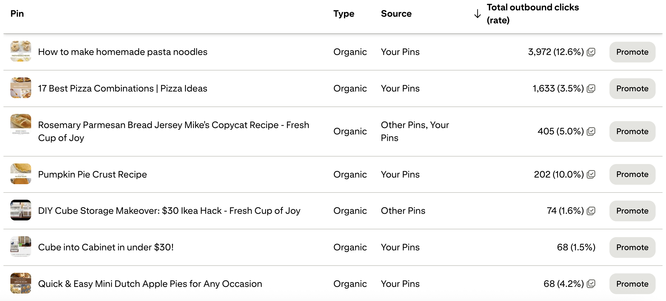Click the sort arrow beside Total outbound clicks

[x=478, y=14]
